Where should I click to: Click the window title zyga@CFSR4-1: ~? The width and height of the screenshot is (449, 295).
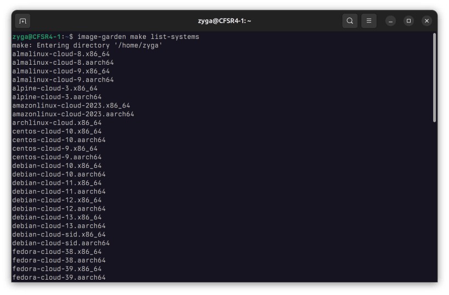click(225, 21)
